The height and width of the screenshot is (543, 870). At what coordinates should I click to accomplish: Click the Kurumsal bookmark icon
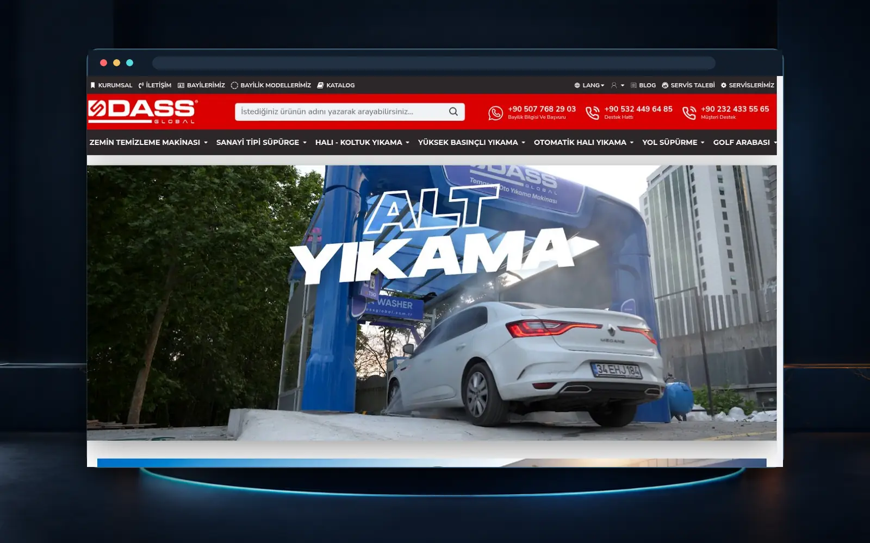pyautogui.click(x=92, y=85)
